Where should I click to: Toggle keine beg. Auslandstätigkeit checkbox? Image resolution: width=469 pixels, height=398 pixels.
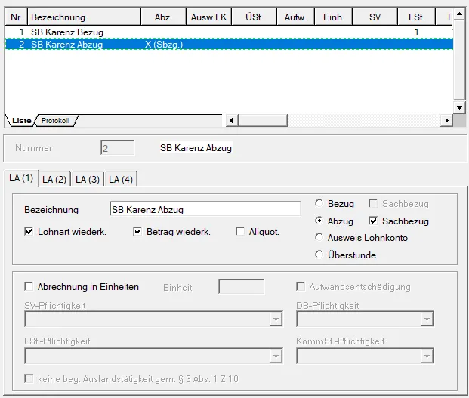coord(29,378)
